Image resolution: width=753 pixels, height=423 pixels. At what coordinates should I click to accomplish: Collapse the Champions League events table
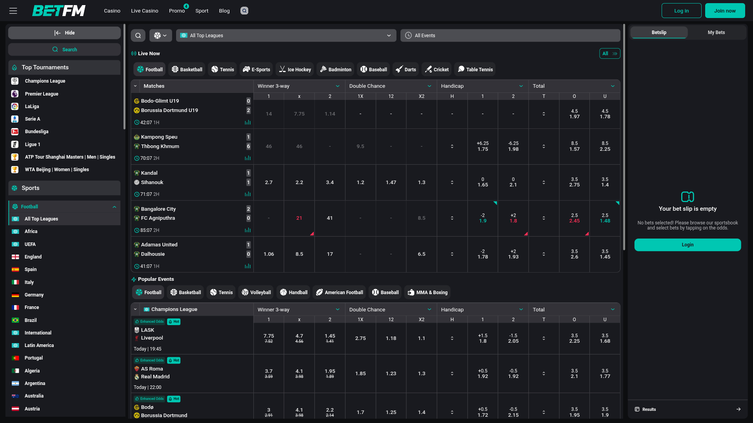[x=135, y=309]
